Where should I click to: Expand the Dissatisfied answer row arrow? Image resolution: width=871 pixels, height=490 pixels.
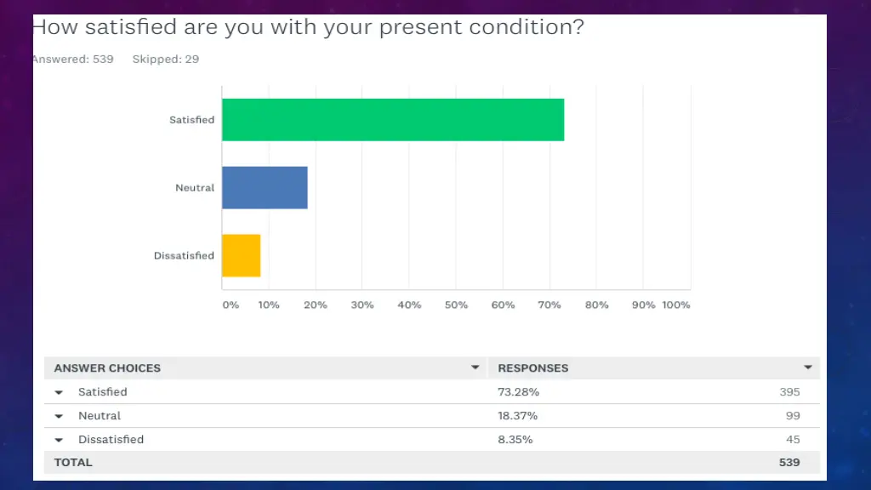[59, 440]
